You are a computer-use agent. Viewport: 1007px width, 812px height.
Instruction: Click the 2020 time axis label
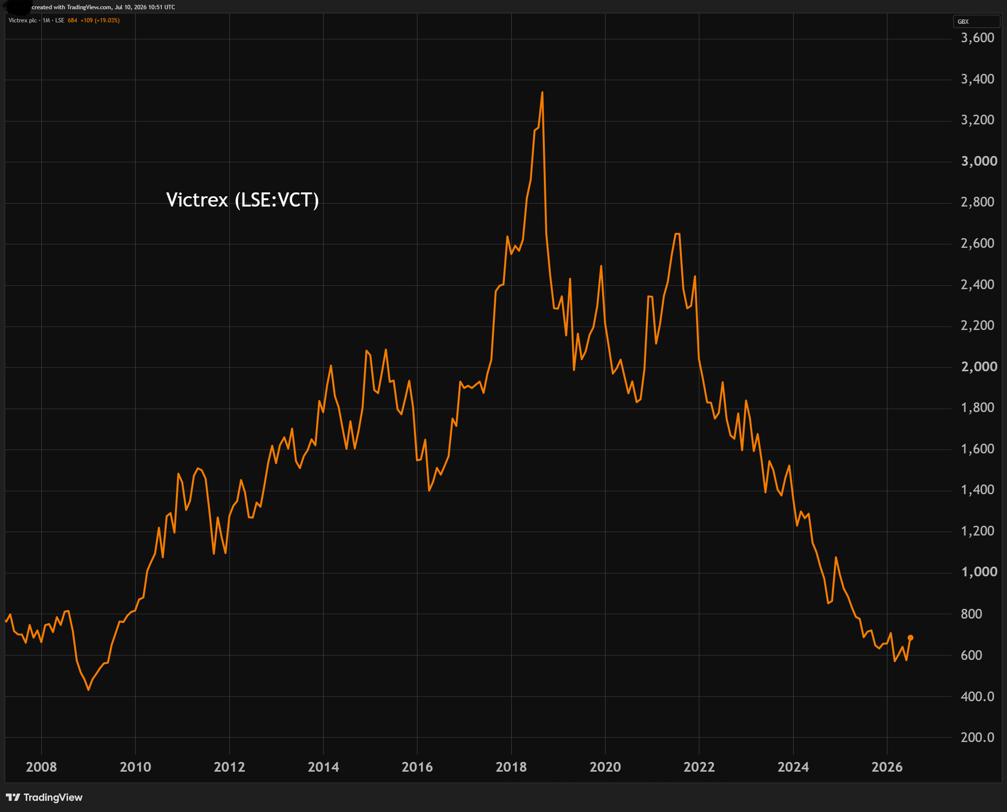click(x=605, y=767)
